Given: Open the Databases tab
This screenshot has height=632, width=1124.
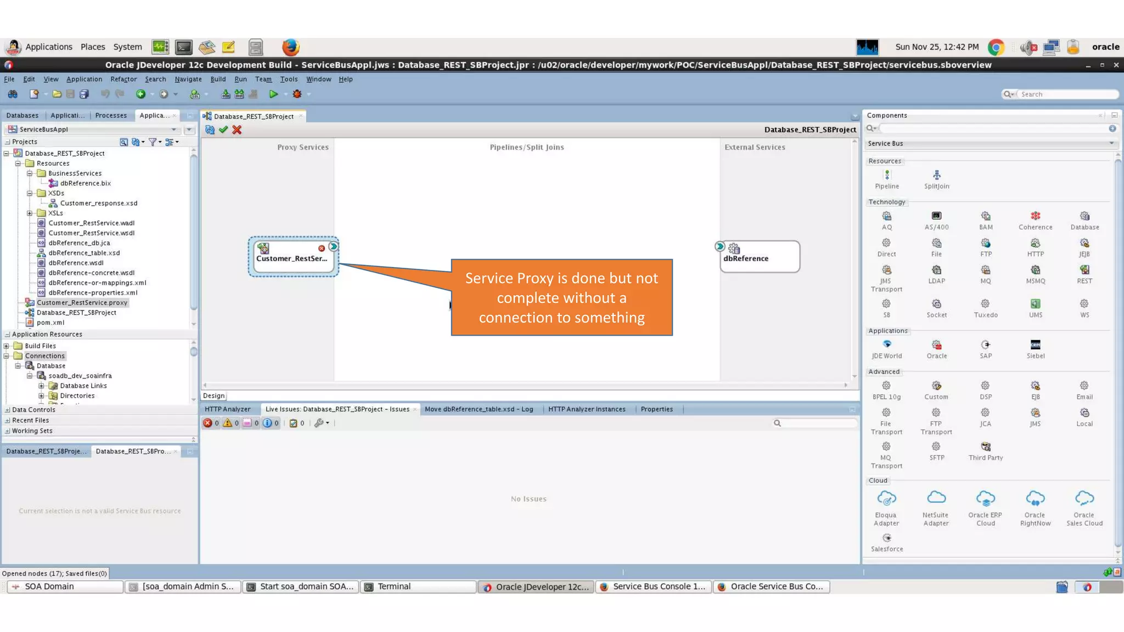Looking at the screenshot, I should [23, 116].
